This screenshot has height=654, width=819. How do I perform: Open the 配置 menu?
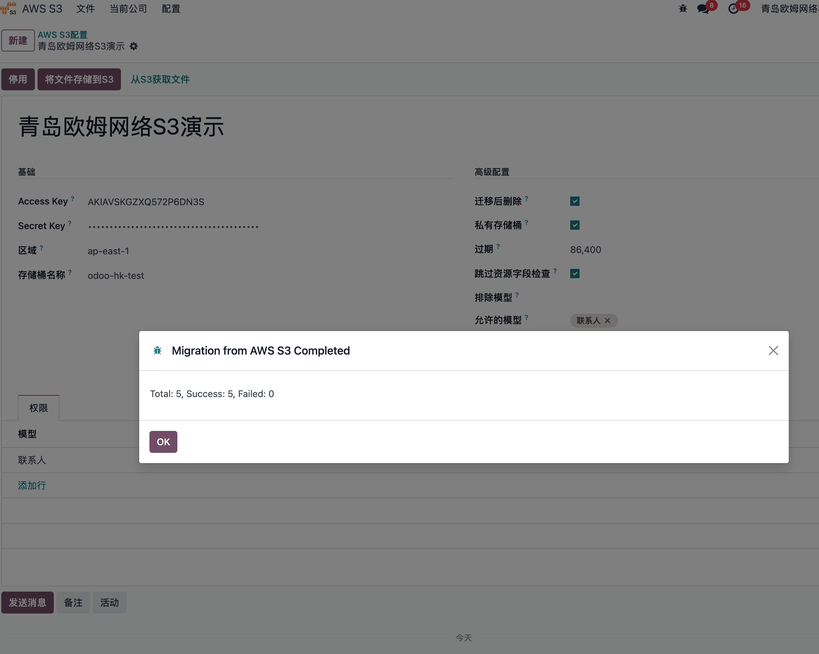point(171,9)
